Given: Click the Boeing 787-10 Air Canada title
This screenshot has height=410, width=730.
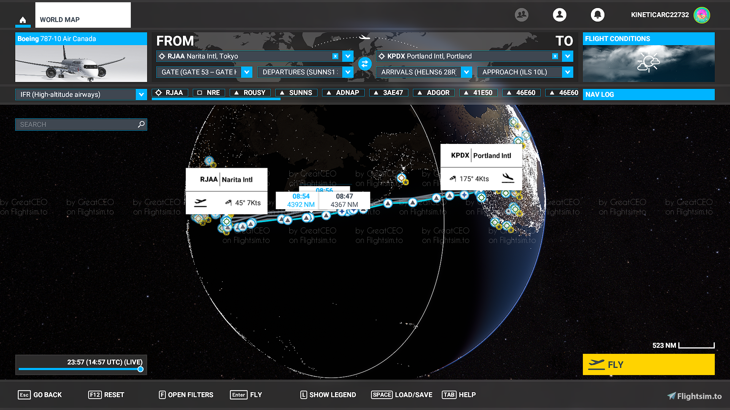Looking at the screenshot, I should (x=81, y=39).
